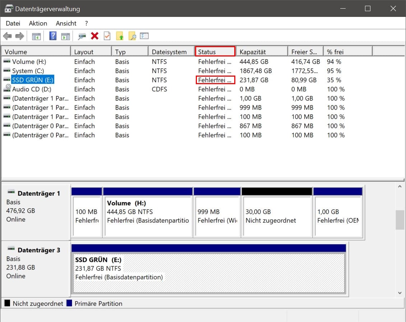Sort by the Kapazität column header
The image size is (406, 322).
[x=262, y=51]
